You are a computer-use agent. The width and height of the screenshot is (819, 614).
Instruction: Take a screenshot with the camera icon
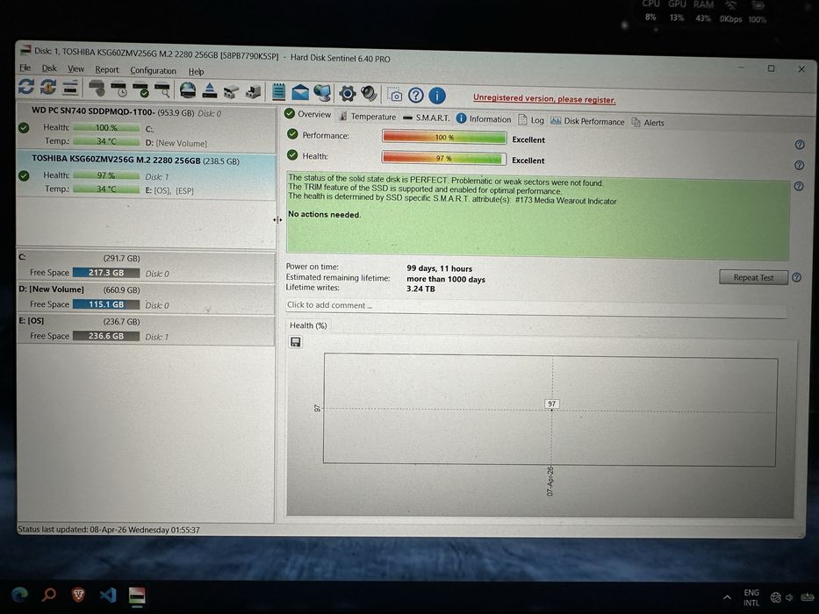tap(395, 95)
